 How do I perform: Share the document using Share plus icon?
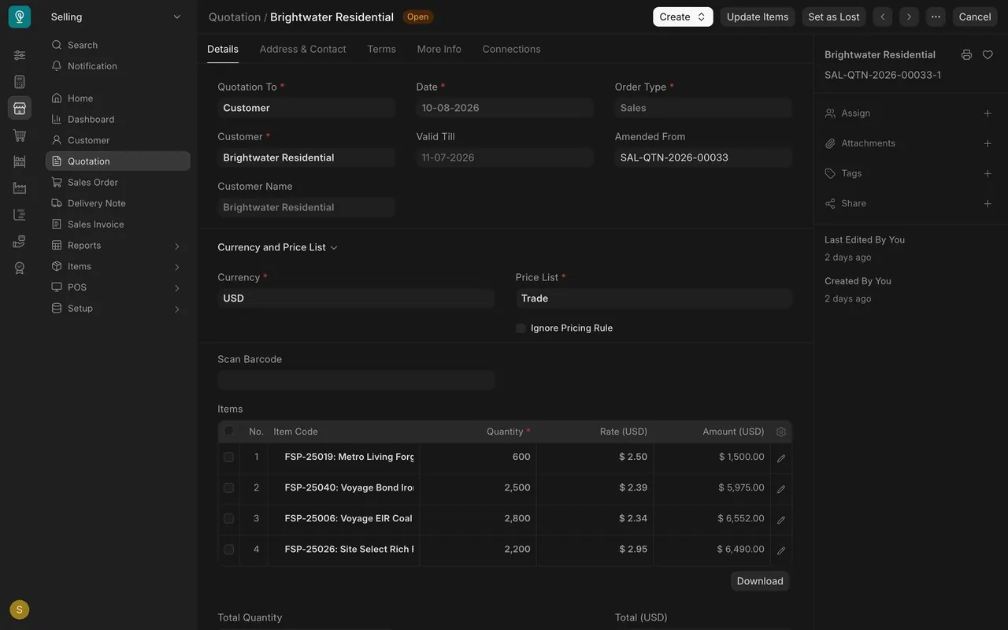click(988, 203)
